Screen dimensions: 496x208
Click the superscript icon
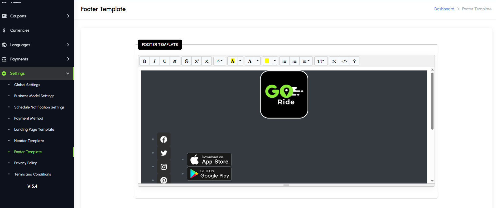[x=197, y=61]
